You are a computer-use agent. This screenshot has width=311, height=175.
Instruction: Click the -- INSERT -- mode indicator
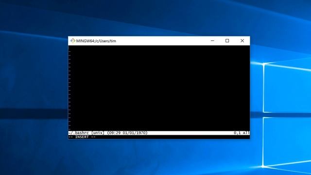[x=82, y=137]
